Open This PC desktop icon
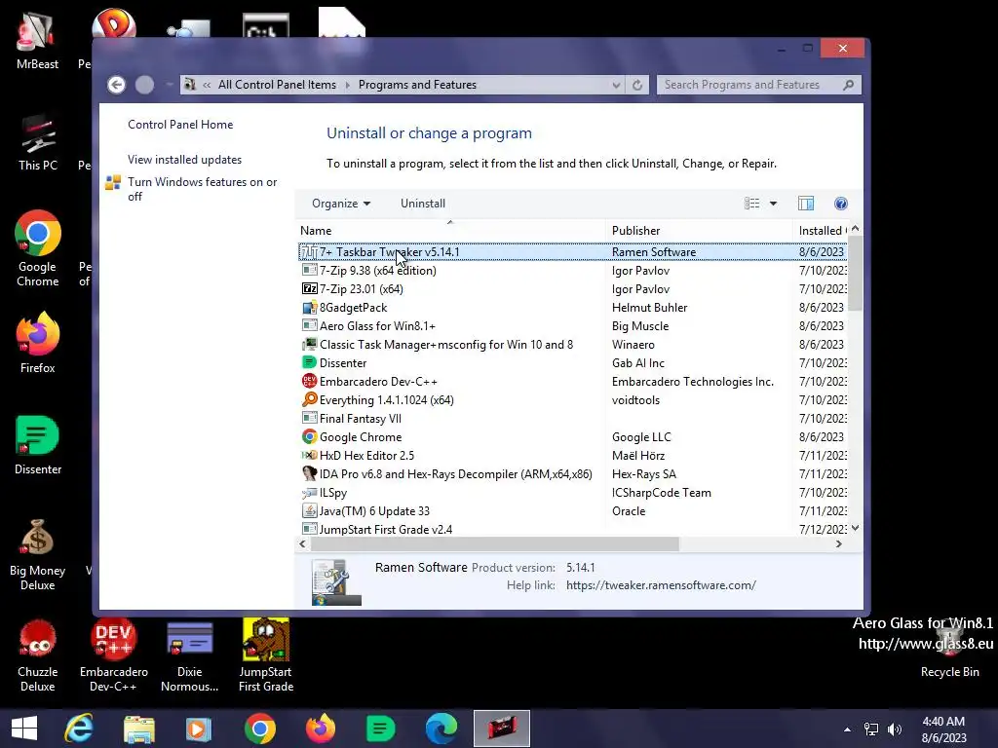Viewport: 998px width, 748px height. 38,142
